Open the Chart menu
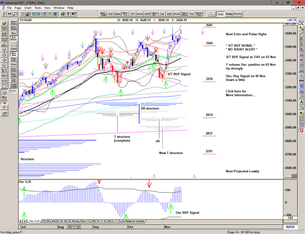305x234 pixels. coord(28,8)
